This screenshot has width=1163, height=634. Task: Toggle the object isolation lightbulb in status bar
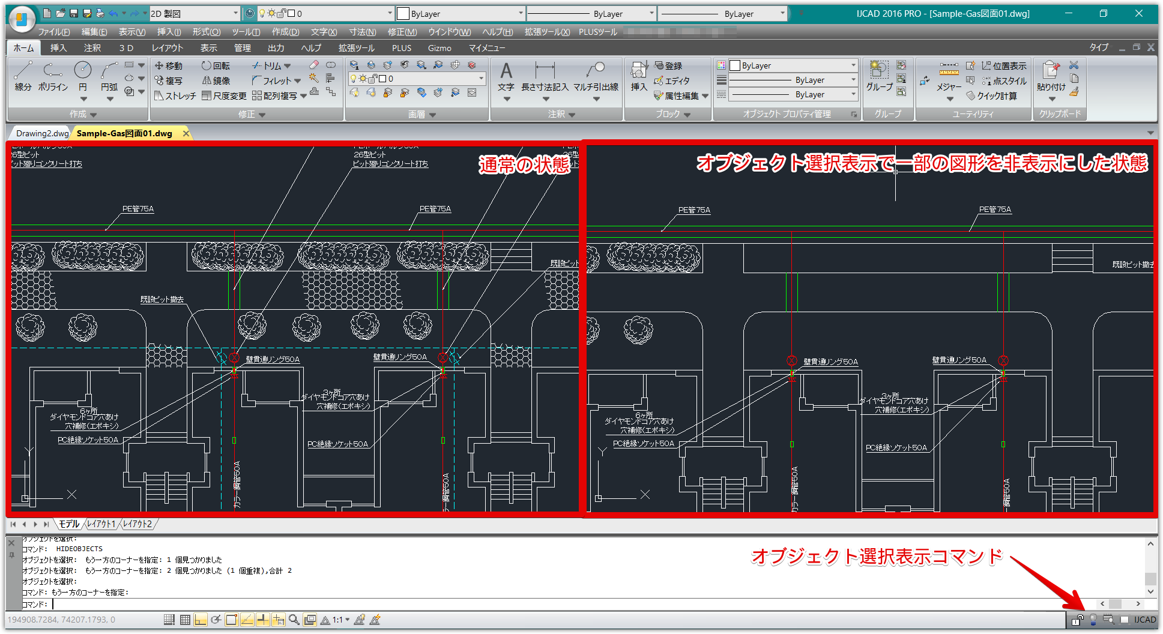pos(1094,620)
